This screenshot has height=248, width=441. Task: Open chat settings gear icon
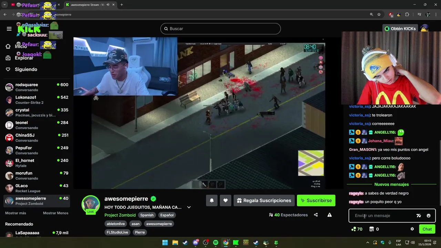(412, 229)
